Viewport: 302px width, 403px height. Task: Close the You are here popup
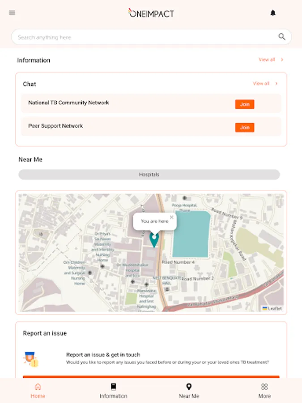tap(171, 217)
